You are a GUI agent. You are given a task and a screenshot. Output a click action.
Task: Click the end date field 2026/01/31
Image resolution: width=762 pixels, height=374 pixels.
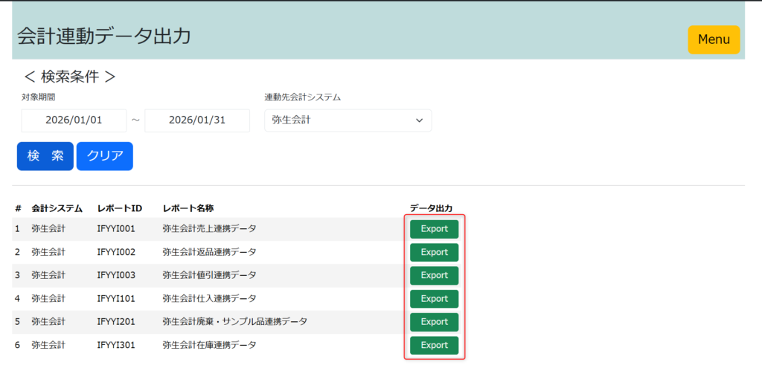197,120
